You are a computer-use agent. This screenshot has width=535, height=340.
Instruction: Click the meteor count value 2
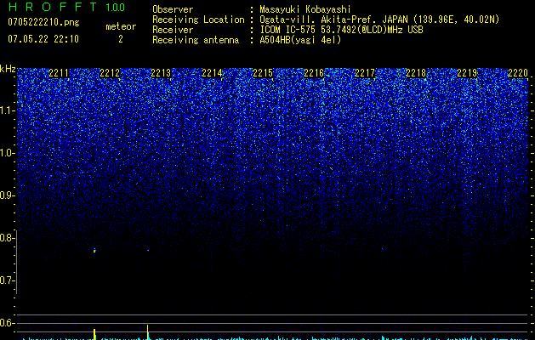[x=121, y=39]
